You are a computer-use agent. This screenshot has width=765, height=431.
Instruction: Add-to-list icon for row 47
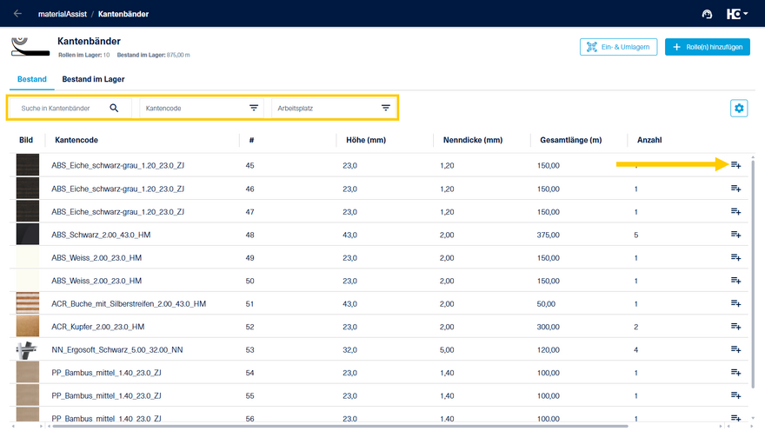735,211
